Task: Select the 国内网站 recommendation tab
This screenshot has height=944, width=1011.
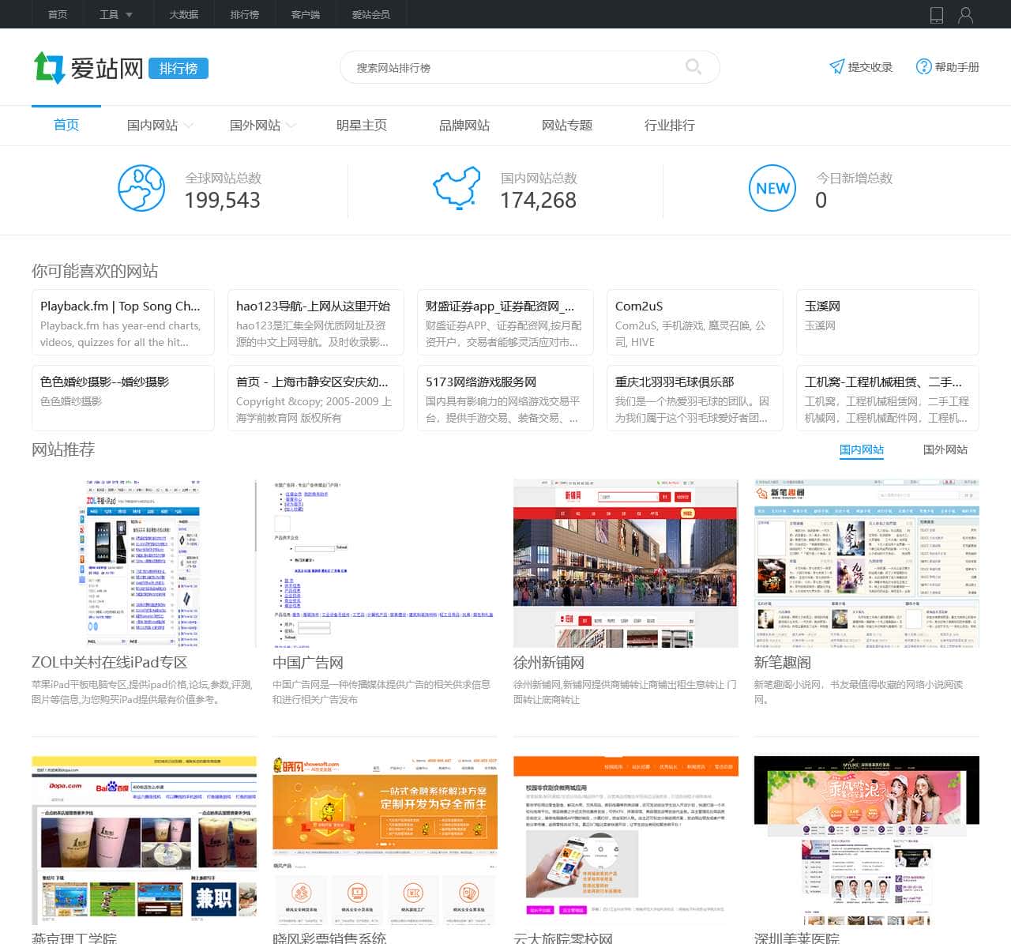Action: [861, 449]
